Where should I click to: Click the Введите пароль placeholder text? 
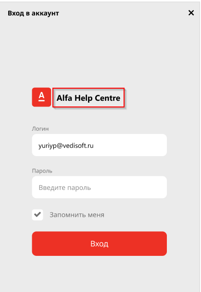click(x=64, y=187)
